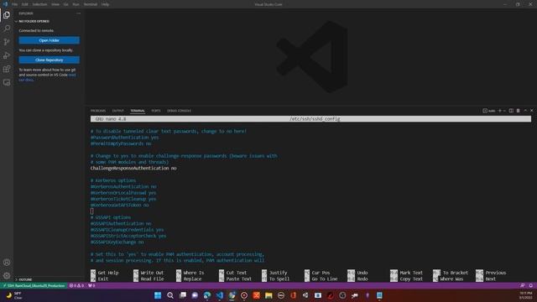Image resolution: width=537 pixels, height=302 pixels.
Task: Open File Explorer from taskbar
Action: point(268,295)
